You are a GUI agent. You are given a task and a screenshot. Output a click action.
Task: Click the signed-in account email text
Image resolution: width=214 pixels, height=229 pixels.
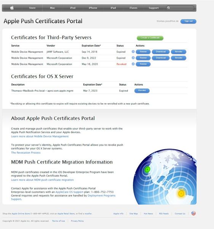point(168,21)
